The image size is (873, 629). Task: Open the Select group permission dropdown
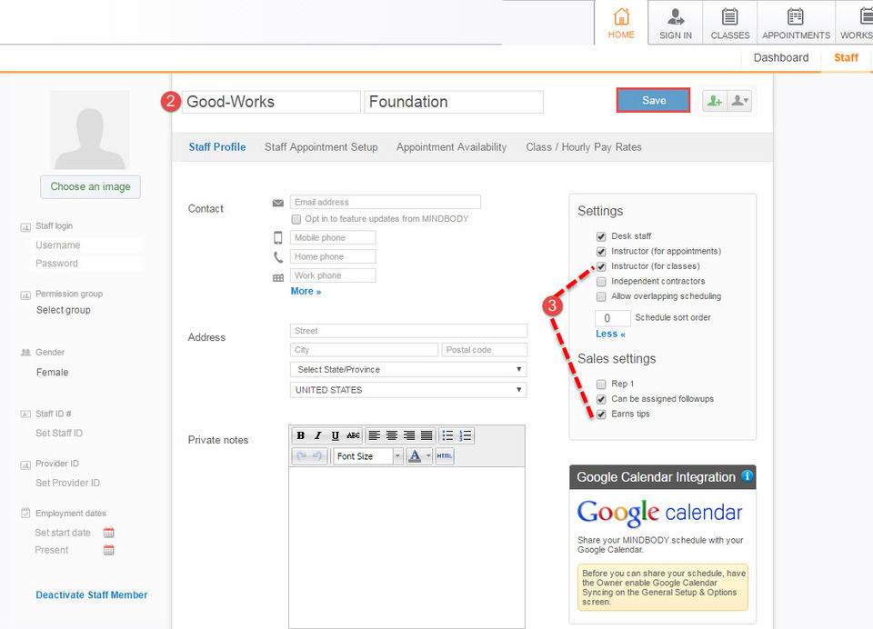64,310
